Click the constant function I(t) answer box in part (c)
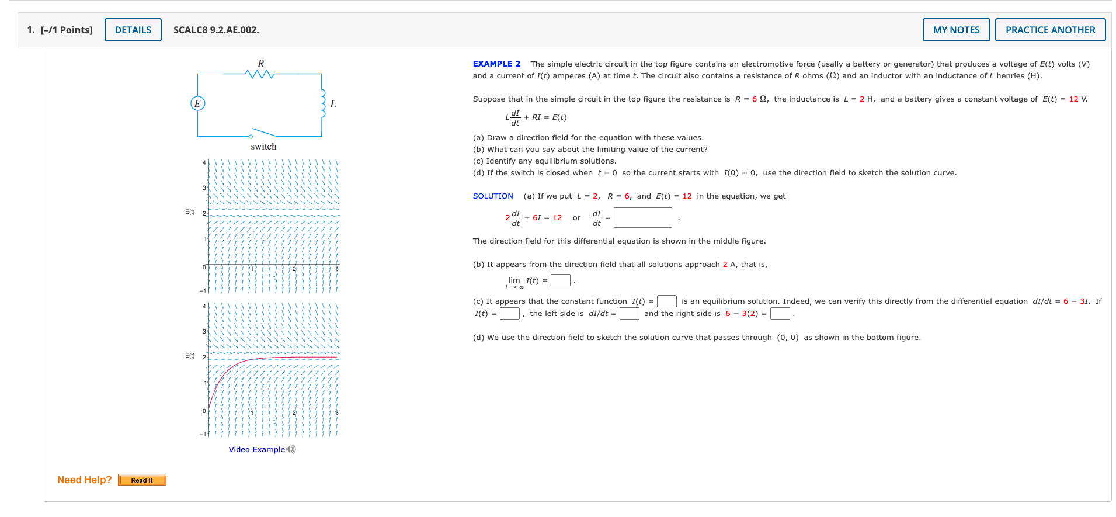The height and width of the screenshot is (517, 1116). coord(666,301)
